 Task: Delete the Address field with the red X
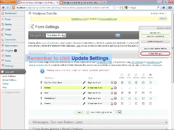(115, 88)
